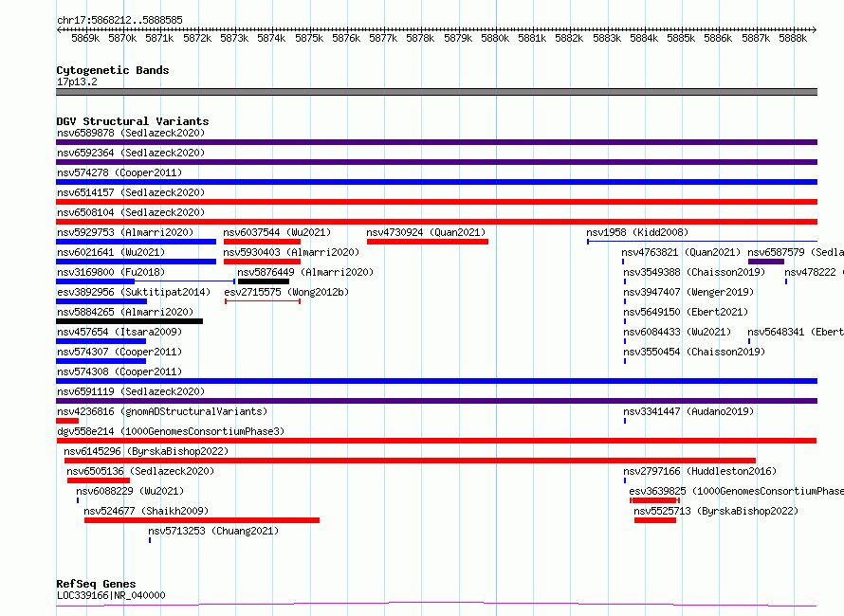Select nsv5525713 (ByrskaBishop2022) label
This screenshot has height=616, width=844.
[716, 511]
